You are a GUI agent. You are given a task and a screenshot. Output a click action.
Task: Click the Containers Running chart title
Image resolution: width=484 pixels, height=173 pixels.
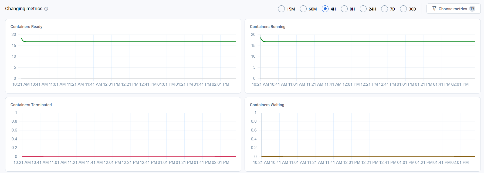[x=268, y=27]
